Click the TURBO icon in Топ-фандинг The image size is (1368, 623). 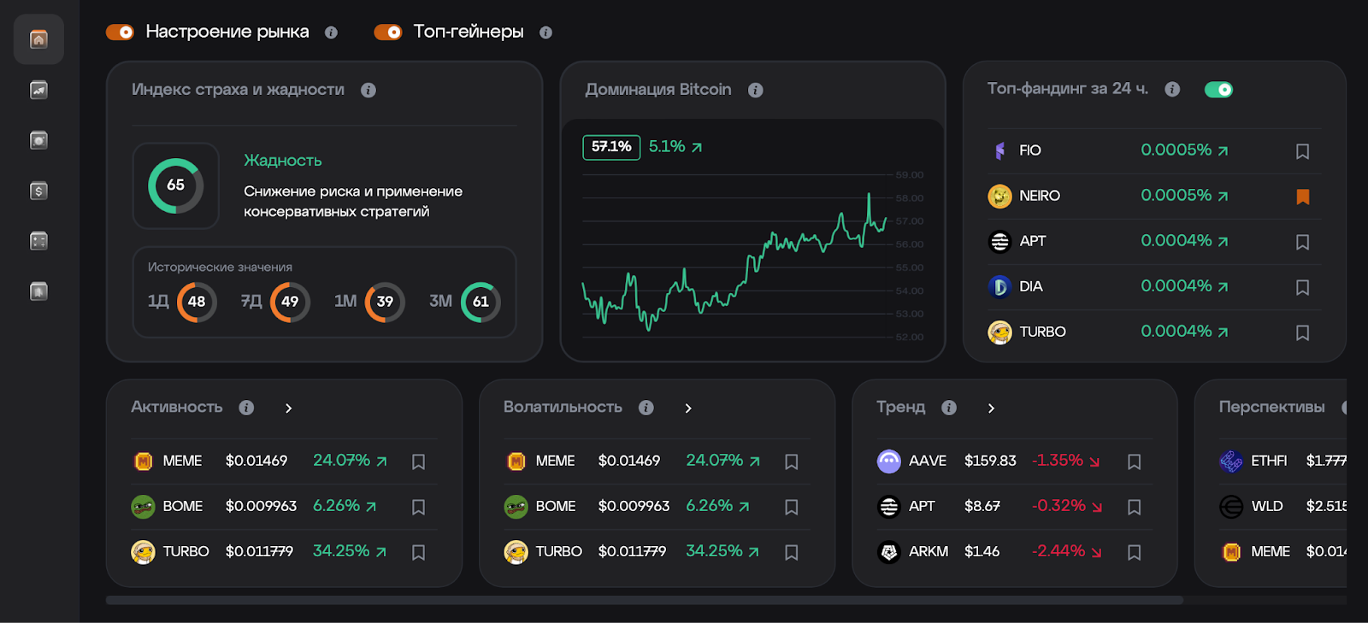click(999, 332)
